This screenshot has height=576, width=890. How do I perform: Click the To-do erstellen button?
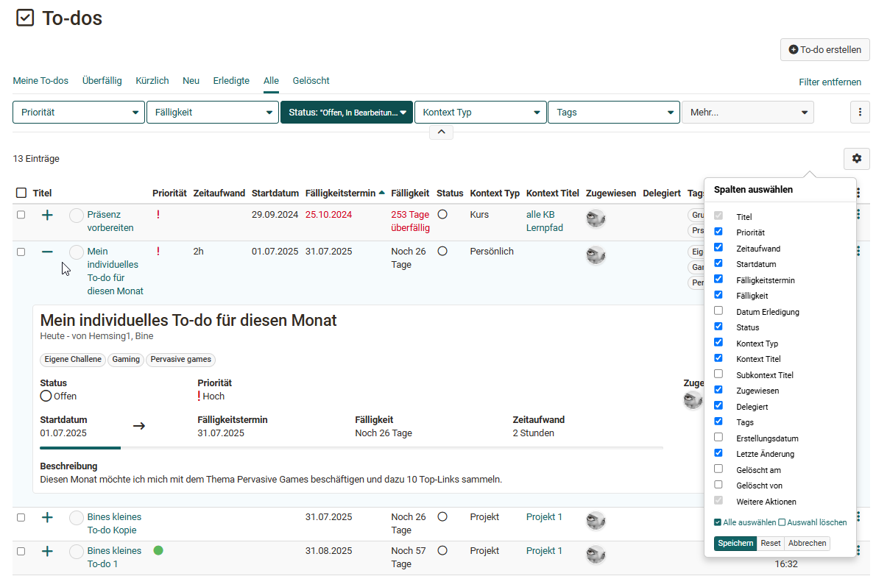[x=824, y=49]
